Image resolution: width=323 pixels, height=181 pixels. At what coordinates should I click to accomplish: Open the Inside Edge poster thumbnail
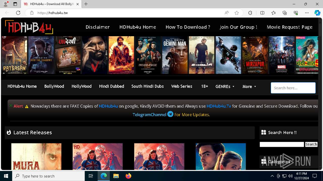[148, 55]
